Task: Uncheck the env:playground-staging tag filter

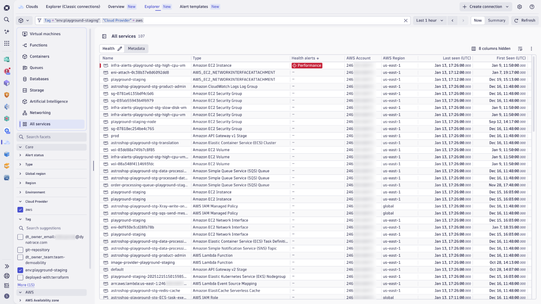Action: coord(20,270)
